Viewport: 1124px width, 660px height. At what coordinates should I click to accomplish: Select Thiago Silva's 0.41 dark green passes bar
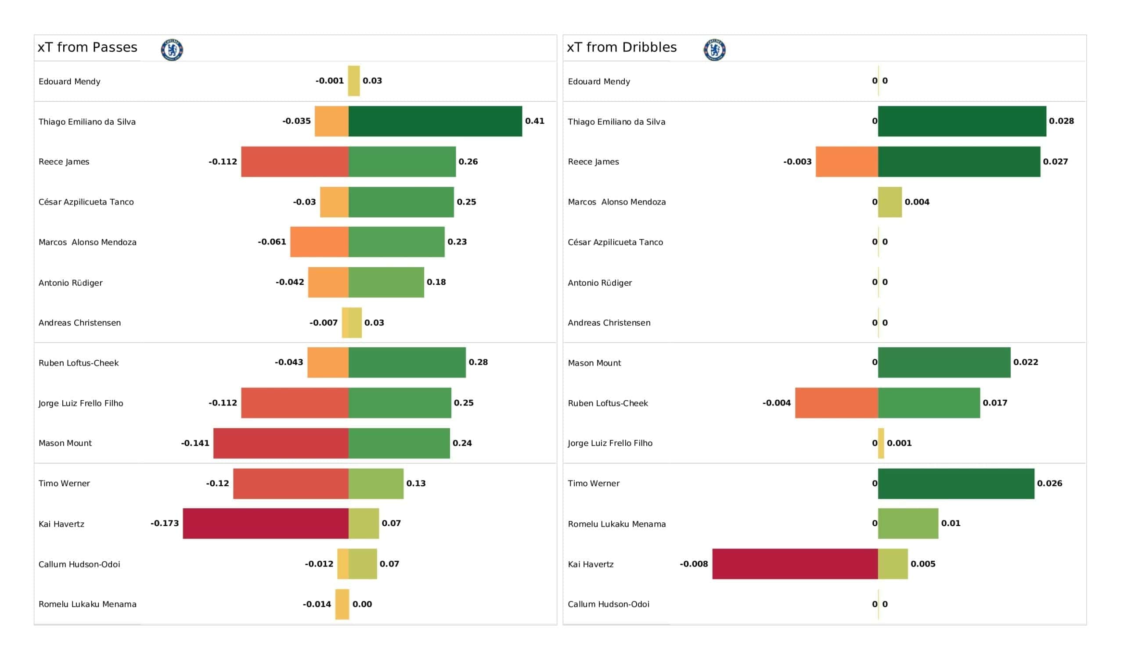tap(435, 121)
